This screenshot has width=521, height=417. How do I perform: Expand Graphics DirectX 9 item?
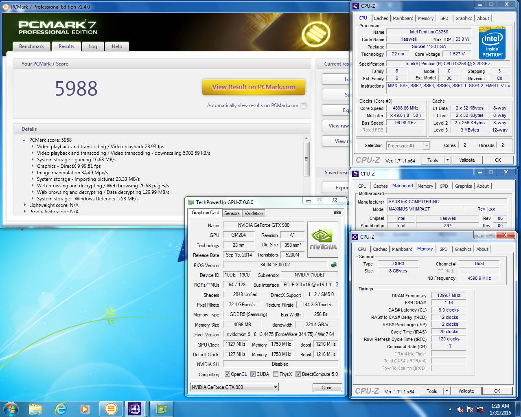33,166
